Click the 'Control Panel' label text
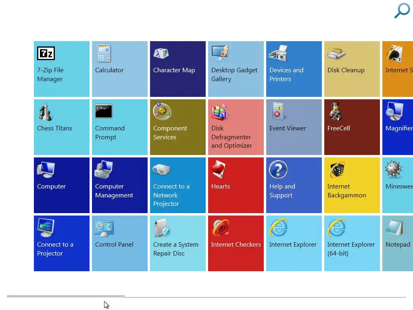The image size is (413, 310). tap(114, 245)
